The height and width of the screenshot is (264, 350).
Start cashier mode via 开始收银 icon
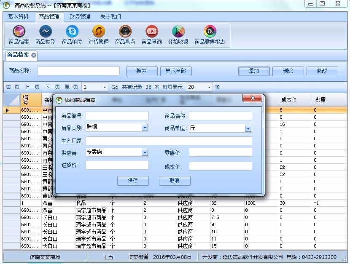(x=178, y=35)
